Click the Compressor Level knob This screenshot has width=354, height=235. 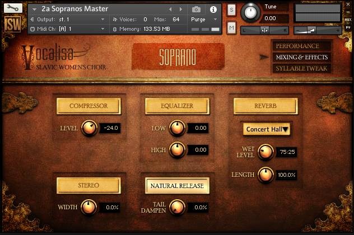coord(89,128)
